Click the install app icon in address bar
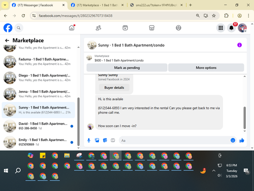254x191 pixels. [206, 16]
